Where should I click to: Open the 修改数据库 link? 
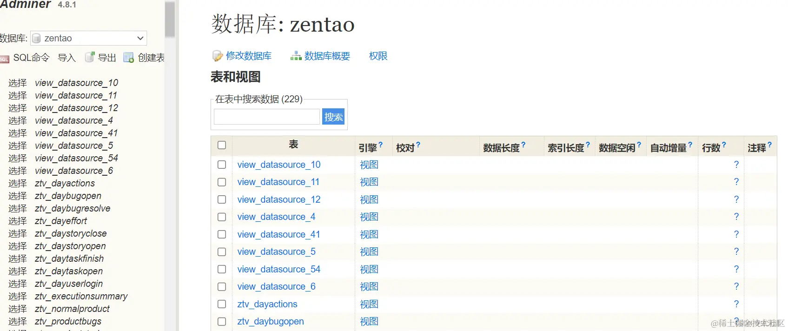click(x=249, y=56)
